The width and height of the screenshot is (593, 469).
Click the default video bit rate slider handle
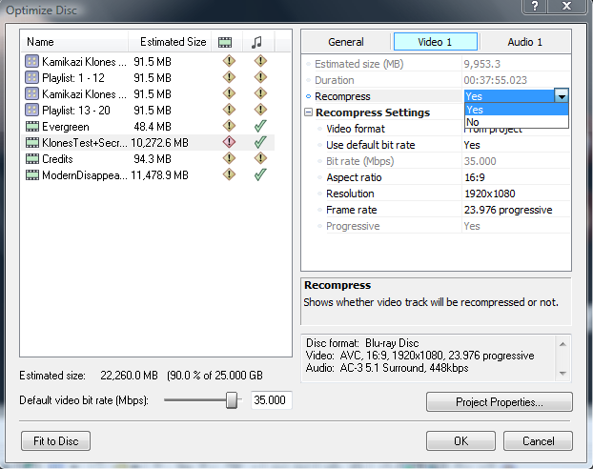coord(232,400)
